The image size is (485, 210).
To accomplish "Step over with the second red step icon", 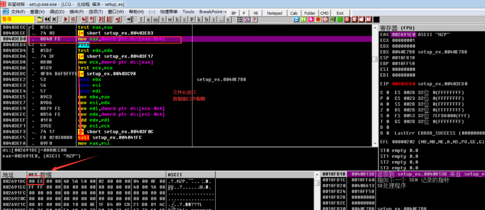I will [92, 19].
